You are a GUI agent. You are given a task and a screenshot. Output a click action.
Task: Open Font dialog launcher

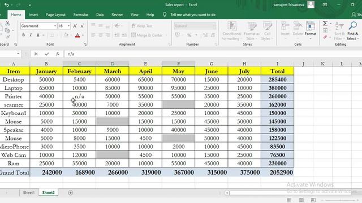85,44
